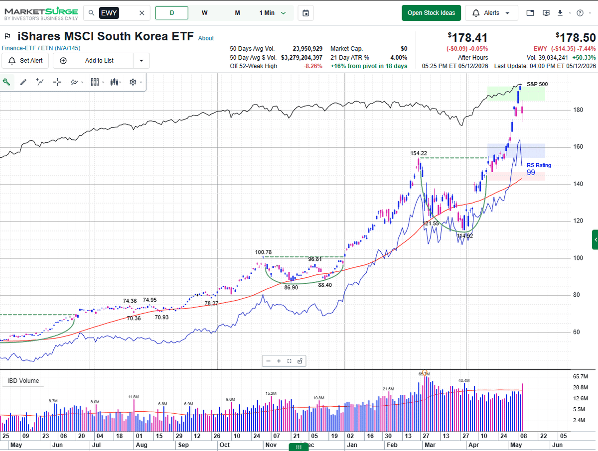Open the chart columns layout icon

(x=95, y=82)
